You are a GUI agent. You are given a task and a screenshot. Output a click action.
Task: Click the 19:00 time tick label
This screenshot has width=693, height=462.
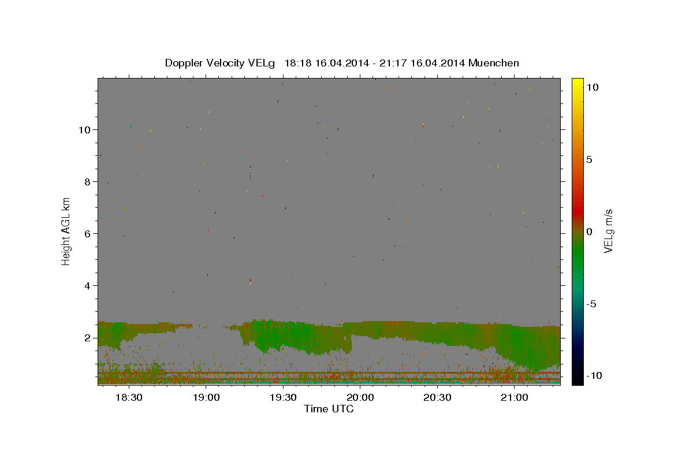pyautogui.click(x=206, y=397)
